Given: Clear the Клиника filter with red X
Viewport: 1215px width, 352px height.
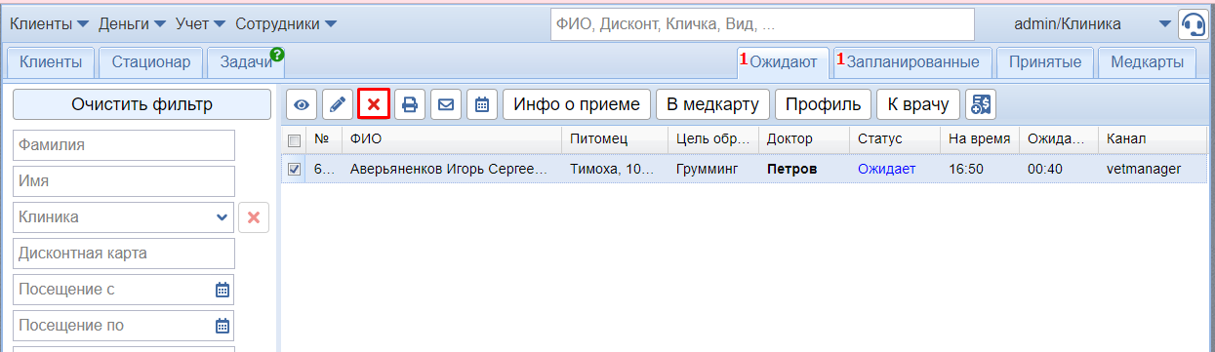Looking at the screenshot, I should (254, 217).
